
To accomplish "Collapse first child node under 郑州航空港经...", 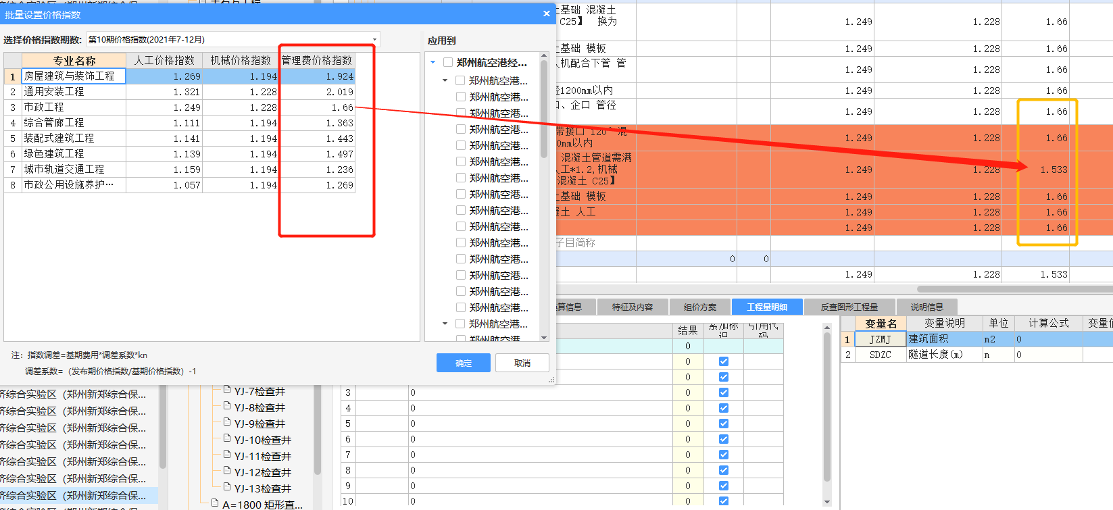I will coord(445,80).
